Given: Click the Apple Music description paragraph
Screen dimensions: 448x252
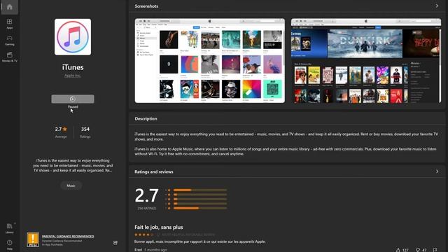Looking at the screenshot, I should (286, 151).
